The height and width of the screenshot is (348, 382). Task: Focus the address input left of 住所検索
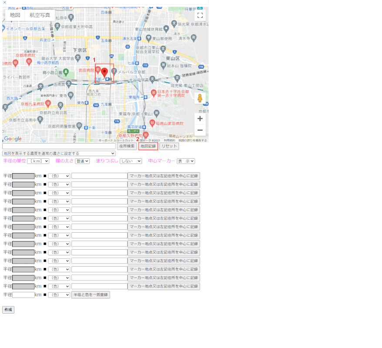click(x=59, y=146)
